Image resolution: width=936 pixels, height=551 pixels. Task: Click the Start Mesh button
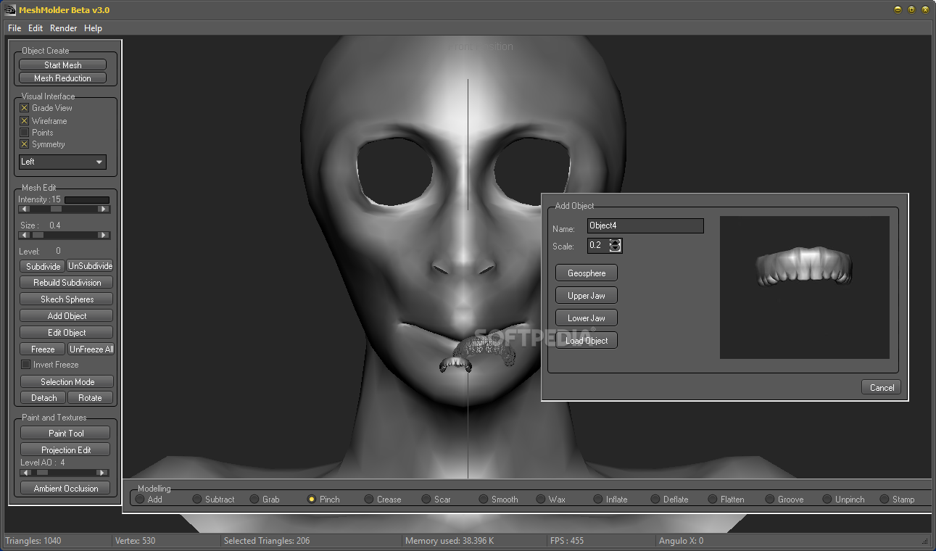[63, 65]
